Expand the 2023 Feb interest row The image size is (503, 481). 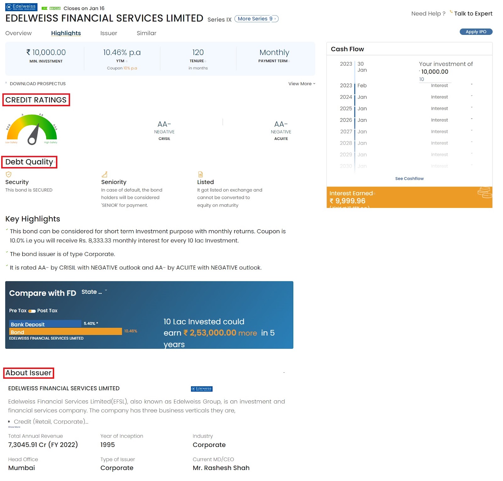pos(472,84)
